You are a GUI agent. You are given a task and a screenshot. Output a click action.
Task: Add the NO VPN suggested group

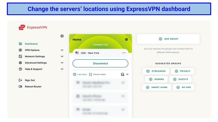(184, 87)
